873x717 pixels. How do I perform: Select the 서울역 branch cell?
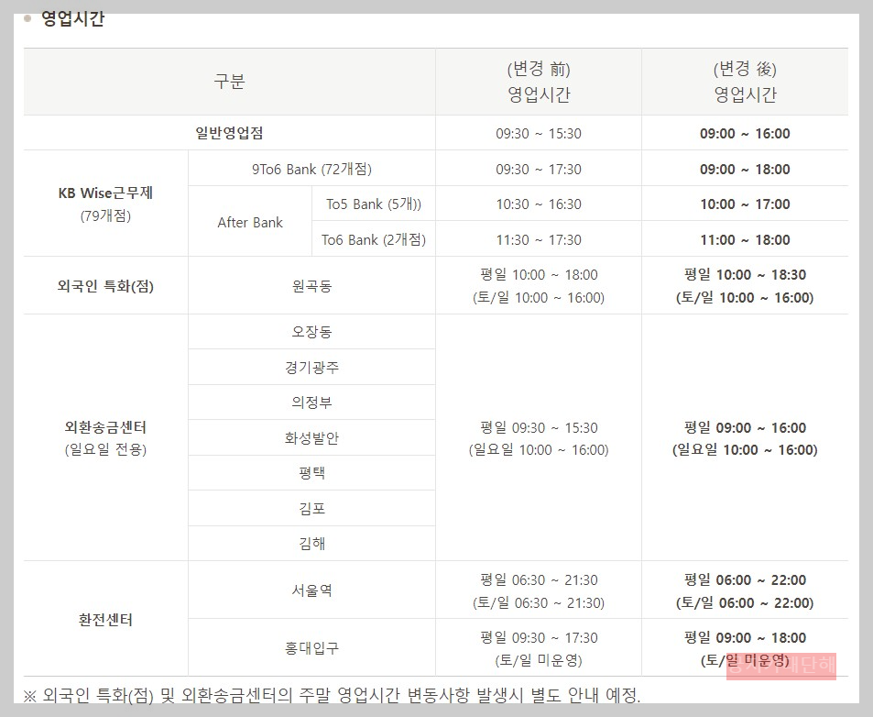click(x=311, y=590)
